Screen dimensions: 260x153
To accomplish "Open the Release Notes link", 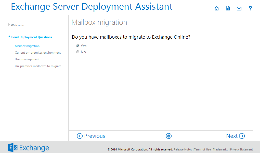I will click(183, 149).
